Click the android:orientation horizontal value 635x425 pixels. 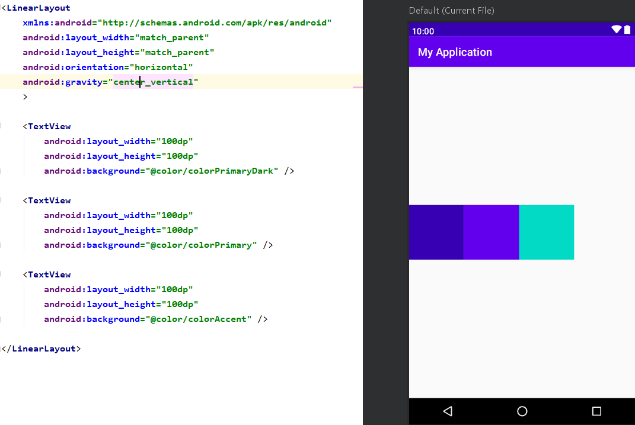click(x=161, y=67)
